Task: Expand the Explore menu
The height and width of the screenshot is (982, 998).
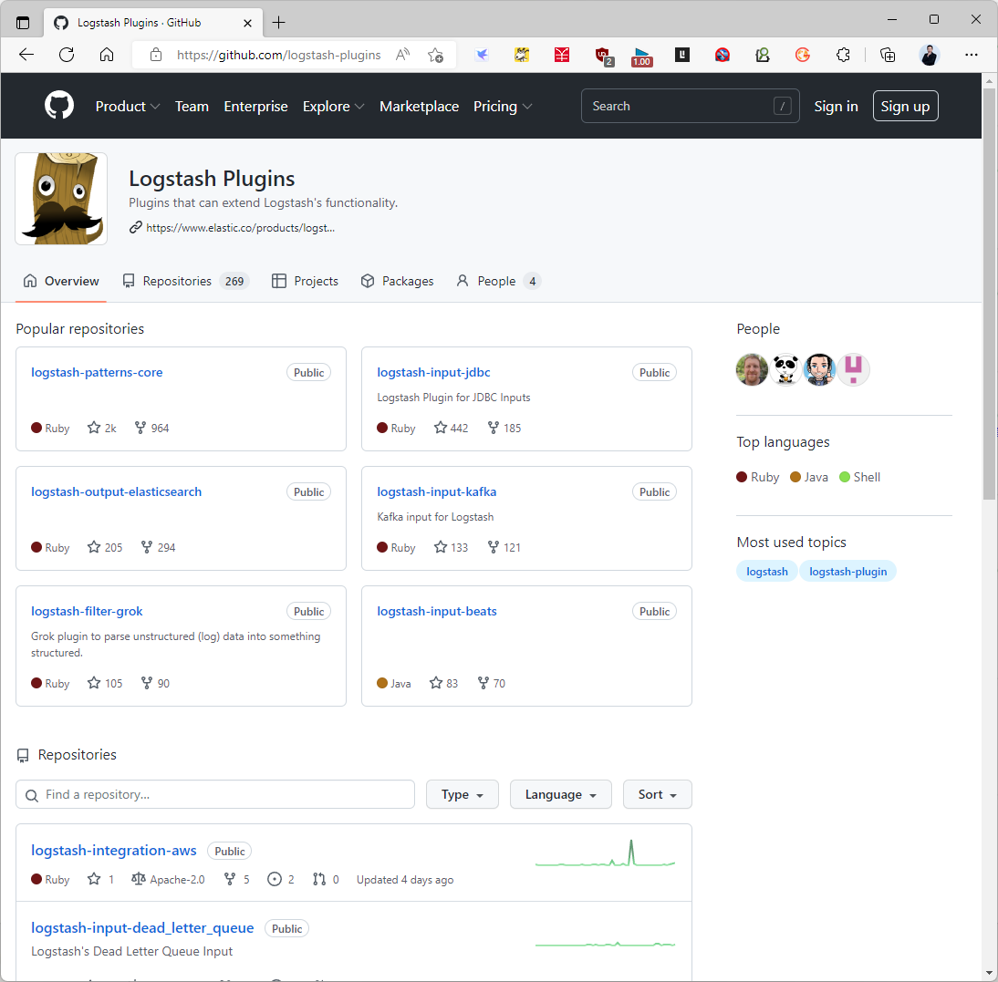Action: pos(334,106)
